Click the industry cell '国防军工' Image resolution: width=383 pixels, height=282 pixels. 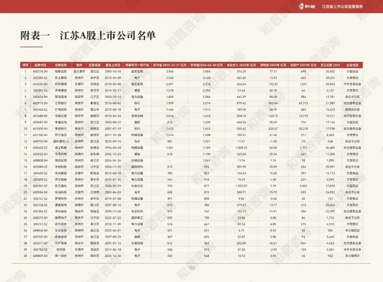[137, 218]
